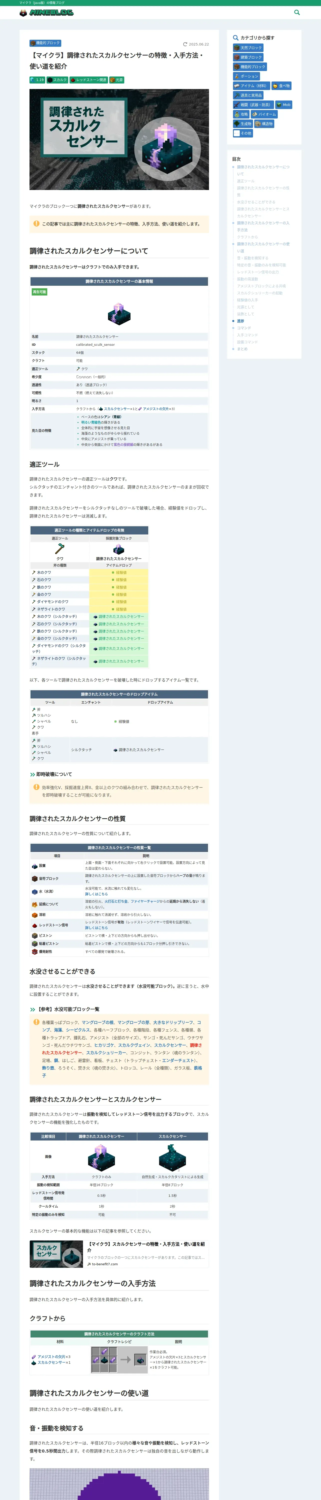The width and height of the screenshot is (321, 1500).
Task: Jump to 光源として in table of contents
Action: coord(245,307)
